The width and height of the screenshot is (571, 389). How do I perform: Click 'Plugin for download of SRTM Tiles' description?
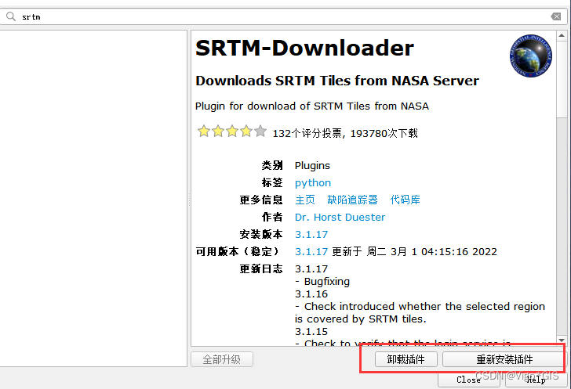pos(312,106)
